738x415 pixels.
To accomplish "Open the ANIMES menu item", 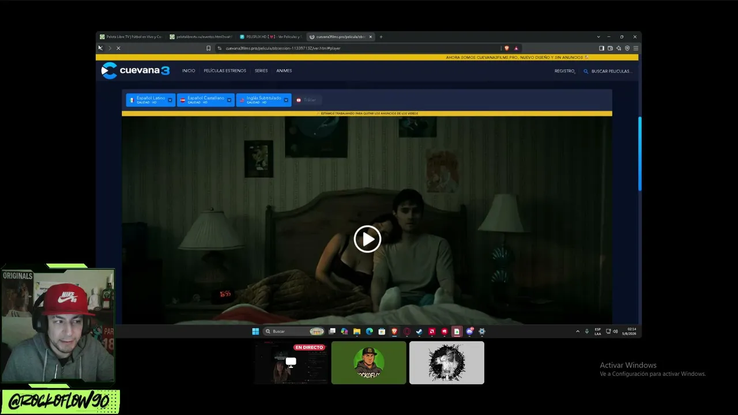I will [x=284, y=71].
